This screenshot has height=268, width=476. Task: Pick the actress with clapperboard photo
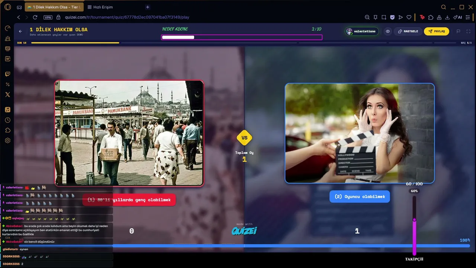[x=360, y=133]
